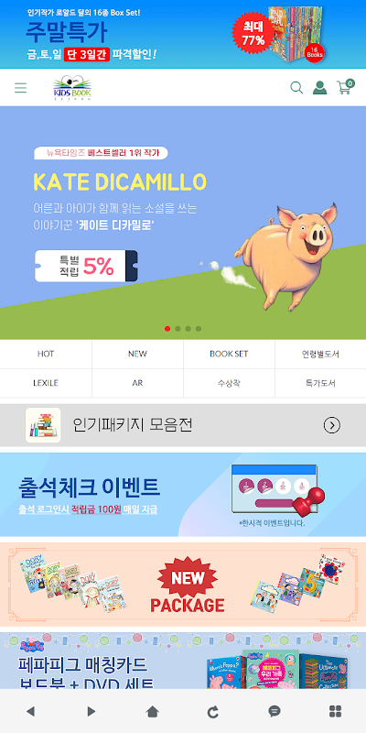The image size is (366, 733).
Task: Tap the back arrow in bottom bar
Action: coord(30,712)
